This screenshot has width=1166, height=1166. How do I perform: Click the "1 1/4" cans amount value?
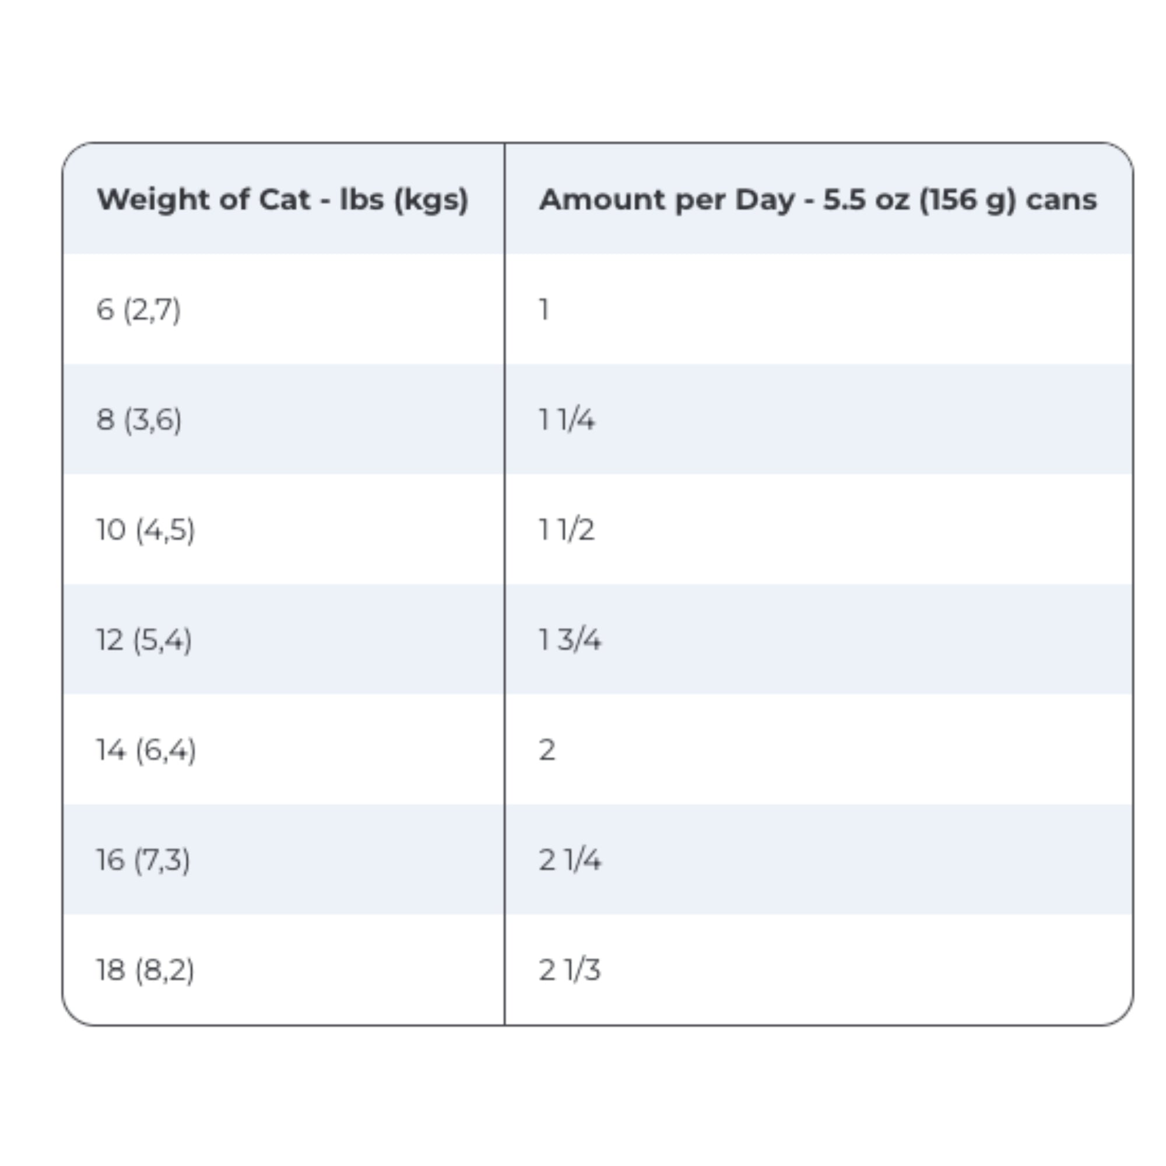tap(567, 419)
